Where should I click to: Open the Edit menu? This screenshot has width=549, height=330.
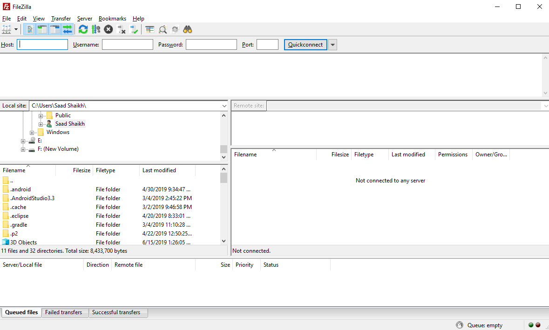tap(22, 19)
